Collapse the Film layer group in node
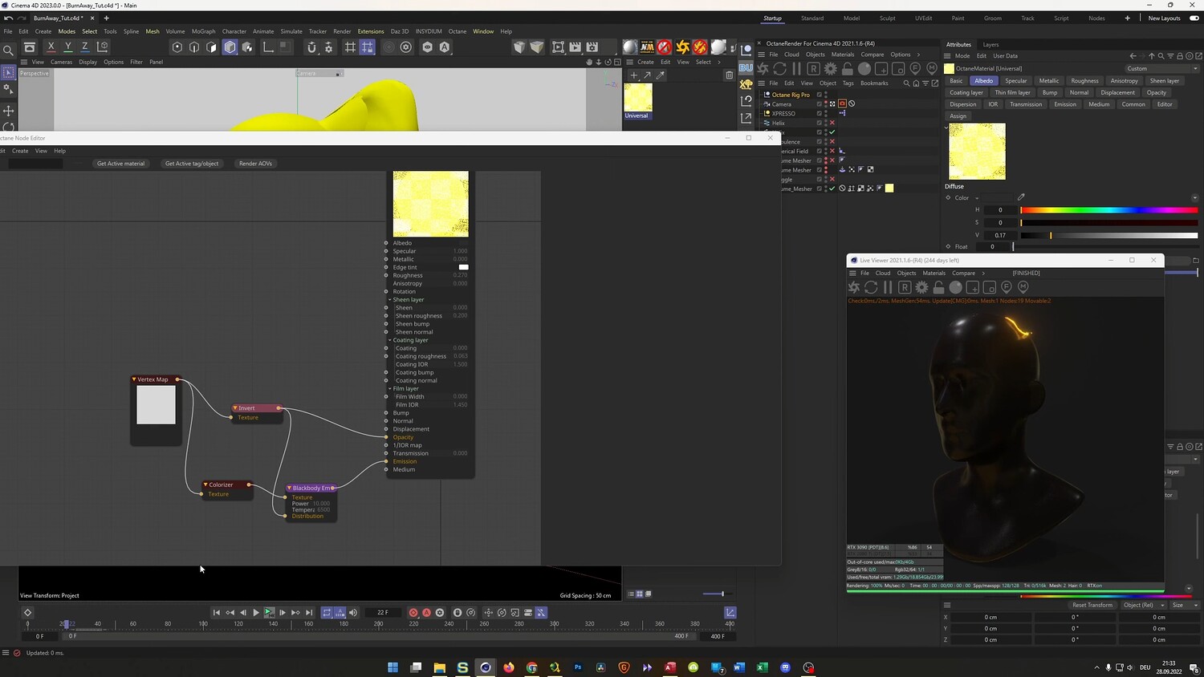This screenshot has height=677, width=1204. [x=390, y=389]
